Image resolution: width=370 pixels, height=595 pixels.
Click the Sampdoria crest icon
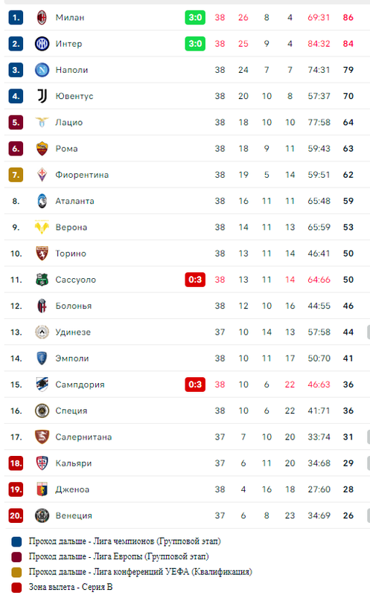tap(42, 385)
